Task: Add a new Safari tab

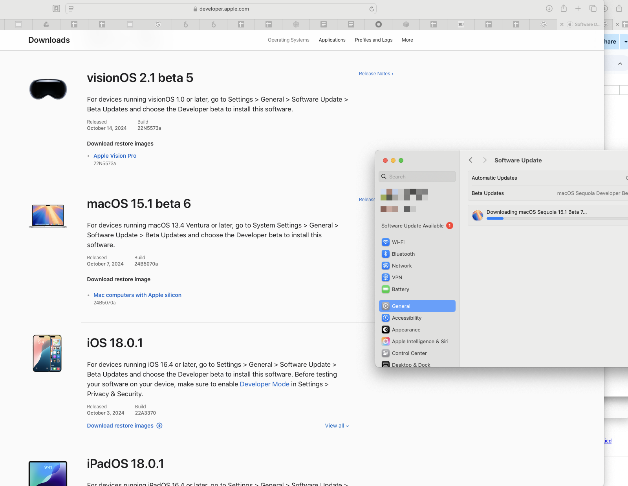Action: [578, 8]
